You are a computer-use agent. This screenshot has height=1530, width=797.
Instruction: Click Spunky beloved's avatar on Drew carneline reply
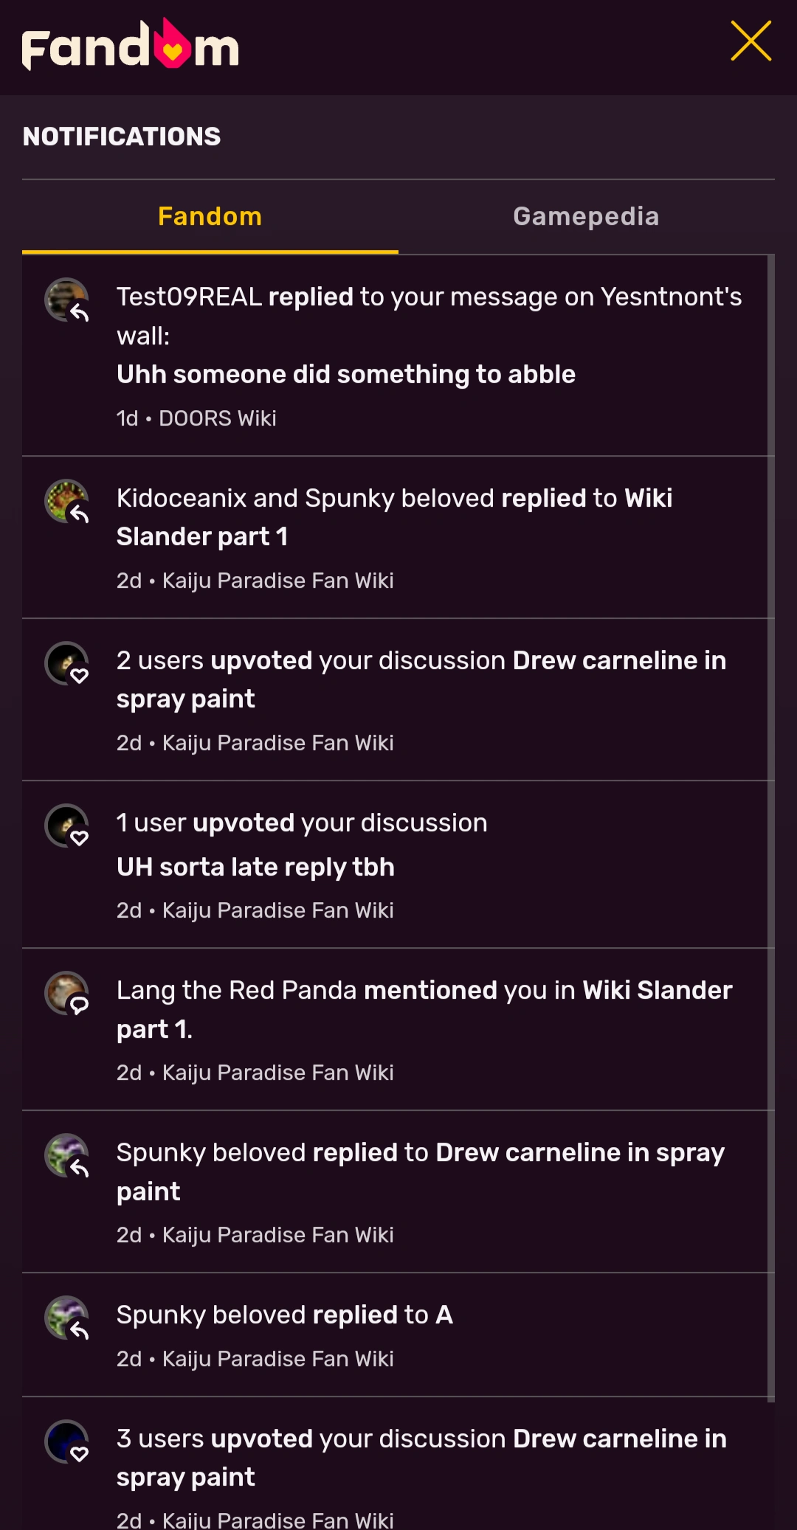[66, 1155]
